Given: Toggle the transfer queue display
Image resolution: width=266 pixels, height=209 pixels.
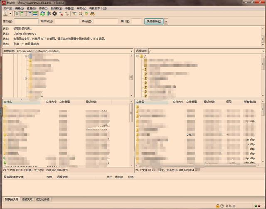Looking at the screenshot, I should tap(35, 14).
